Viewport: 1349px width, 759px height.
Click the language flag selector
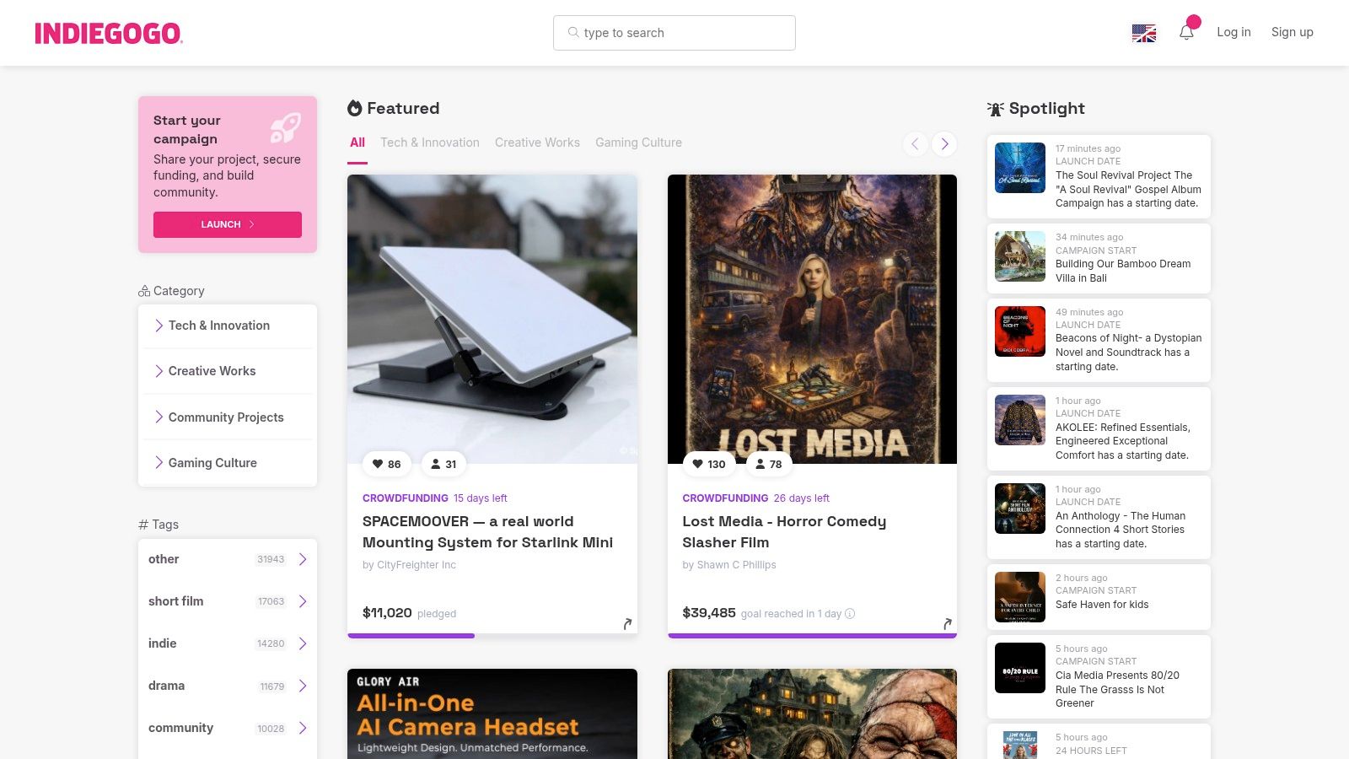[x=1143, y=33]
